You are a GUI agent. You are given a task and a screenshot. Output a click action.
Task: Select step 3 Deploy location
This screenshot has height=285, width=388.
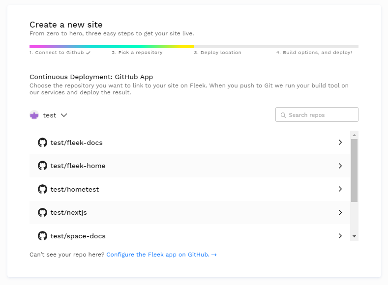click(217, 53)
